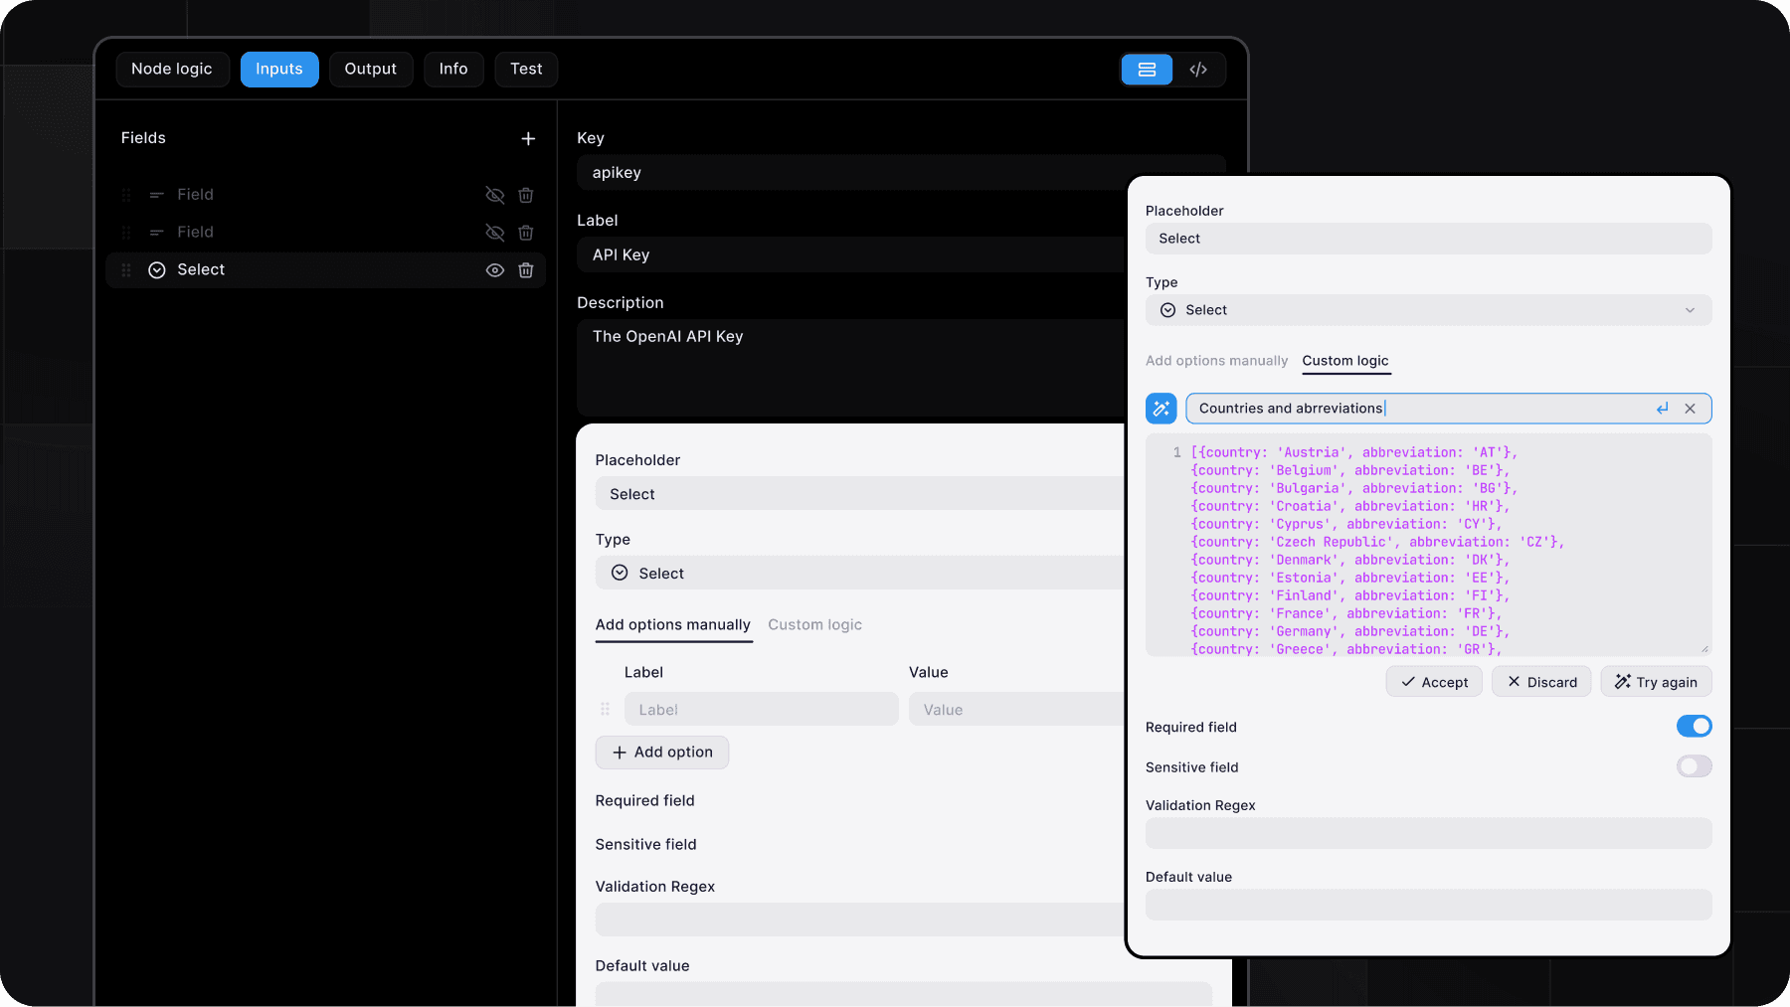
Task: Discard the generated code
Action: tap(1541, 682)
